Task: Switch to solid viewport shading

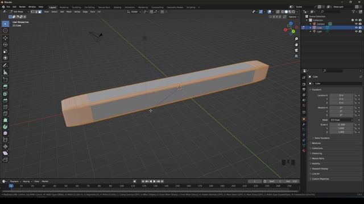Action: (x=286, y=11)
